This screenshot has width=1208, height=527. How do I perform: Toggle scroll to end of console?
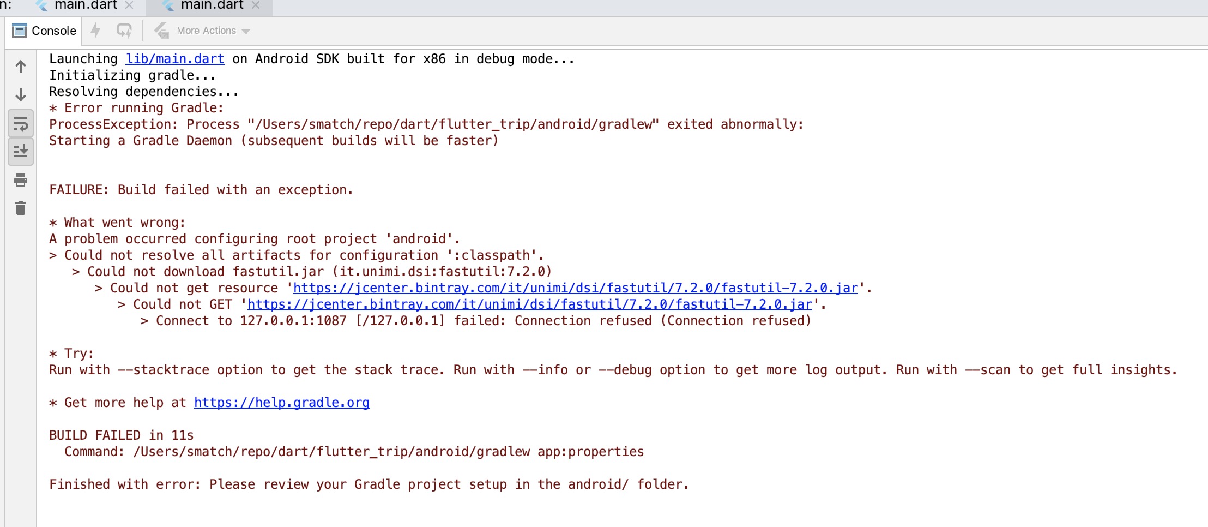tap(21, 151)
